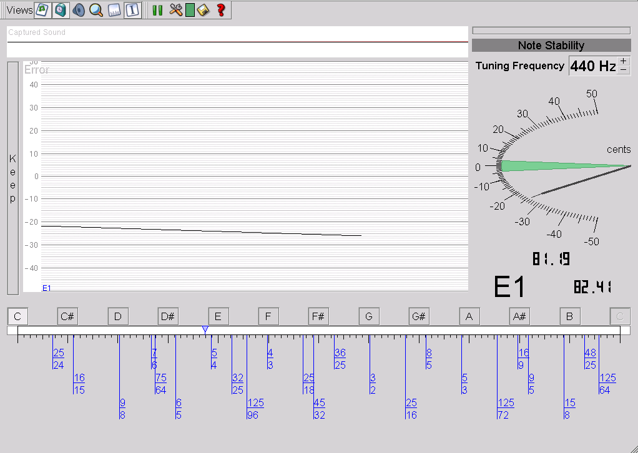638x453 pixels.
Task: Click the Note Stability header bar
Action: 551,46
